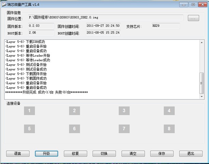Screen dimensions: 209x164
Task: Click log line 下载固件成功
Action: (x=26, y=79)
